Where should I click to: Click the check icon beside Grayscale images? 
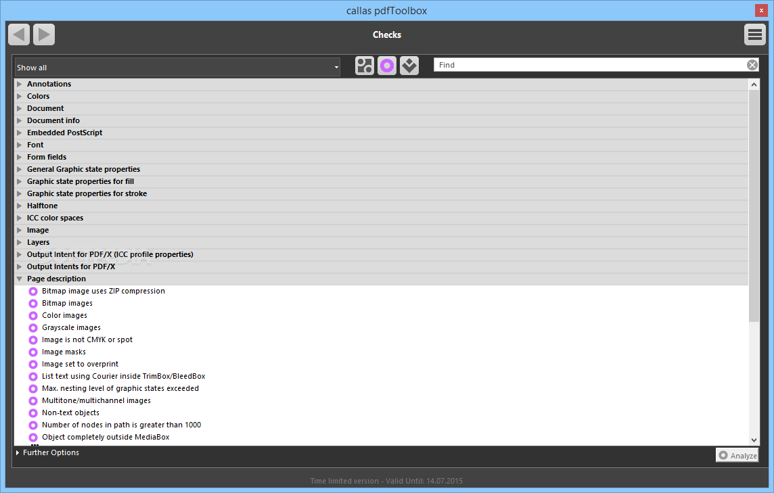coord(33,328)
